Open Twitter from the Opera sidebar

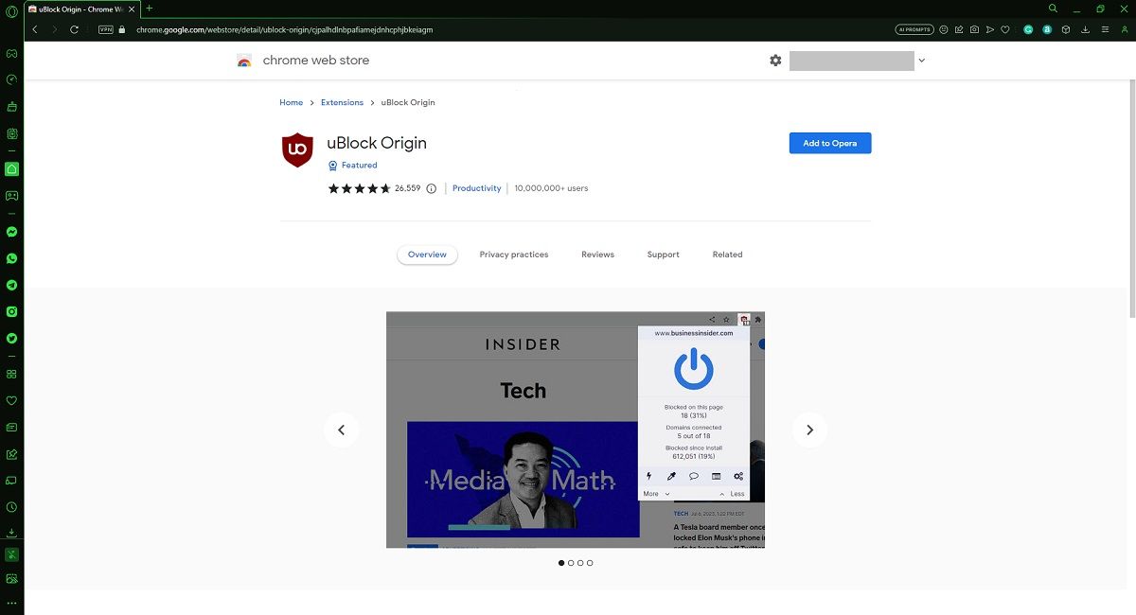(x=11, y=338)
